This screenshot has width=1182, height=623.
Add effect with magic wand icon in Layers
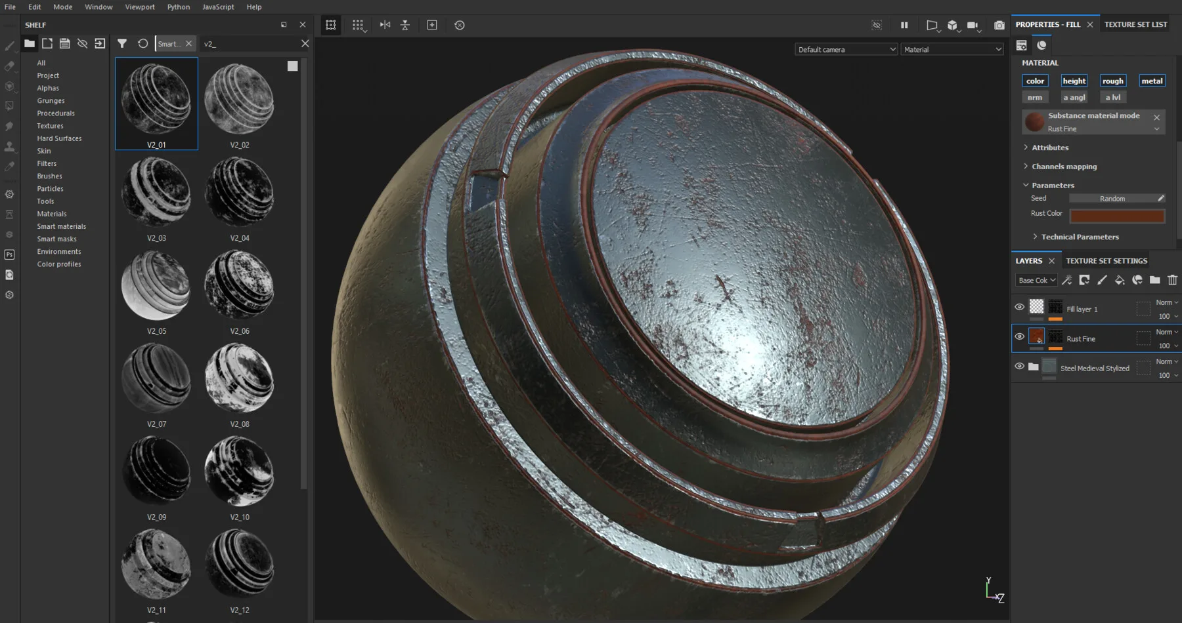point(1067,280)
